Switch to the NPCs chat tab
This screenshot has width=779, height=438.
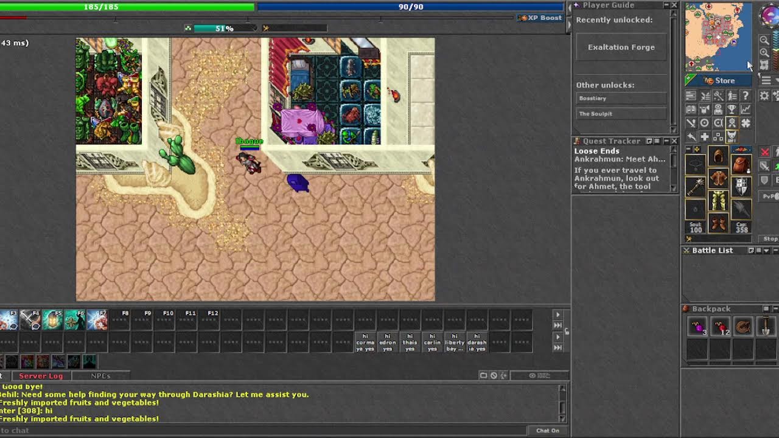(100, 376)
